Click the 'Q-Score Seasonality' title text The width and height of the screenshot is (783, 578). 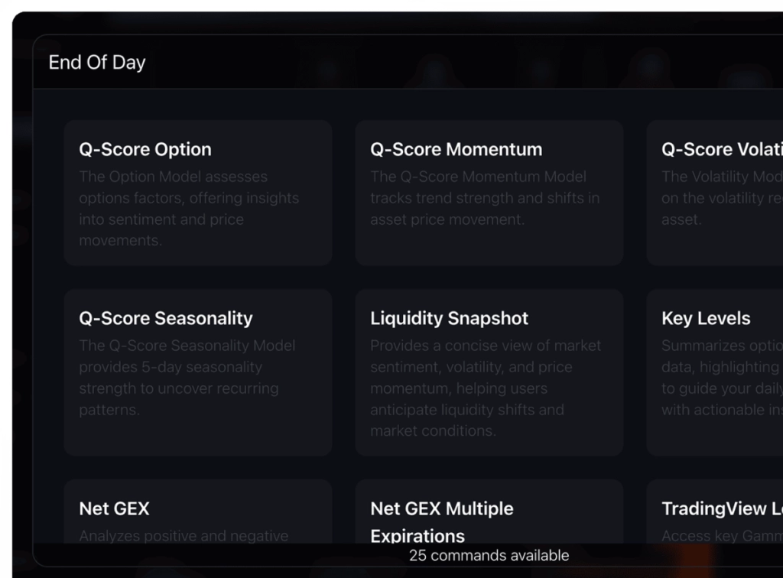tap(166, 319)
